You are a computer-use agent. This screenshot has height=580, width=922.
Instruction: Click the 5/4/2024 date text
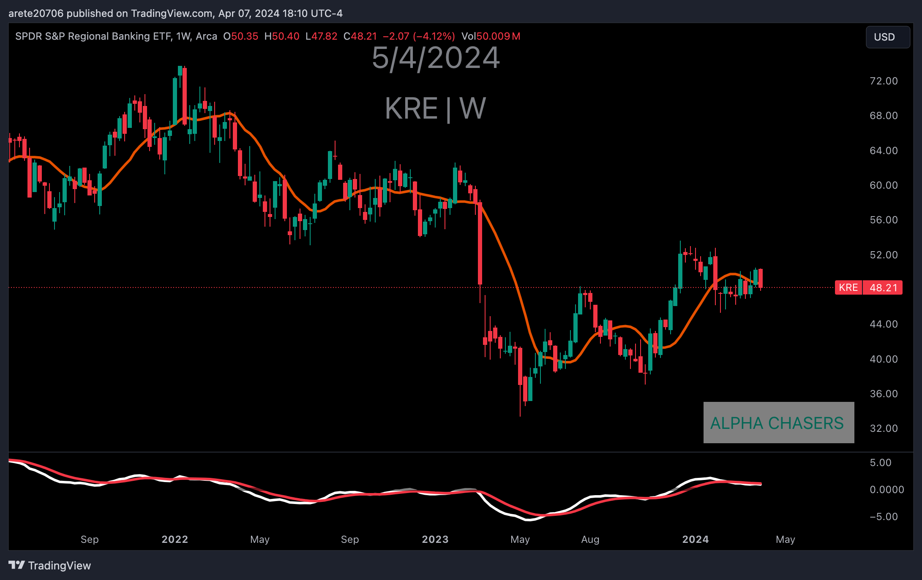coord(436,58)
